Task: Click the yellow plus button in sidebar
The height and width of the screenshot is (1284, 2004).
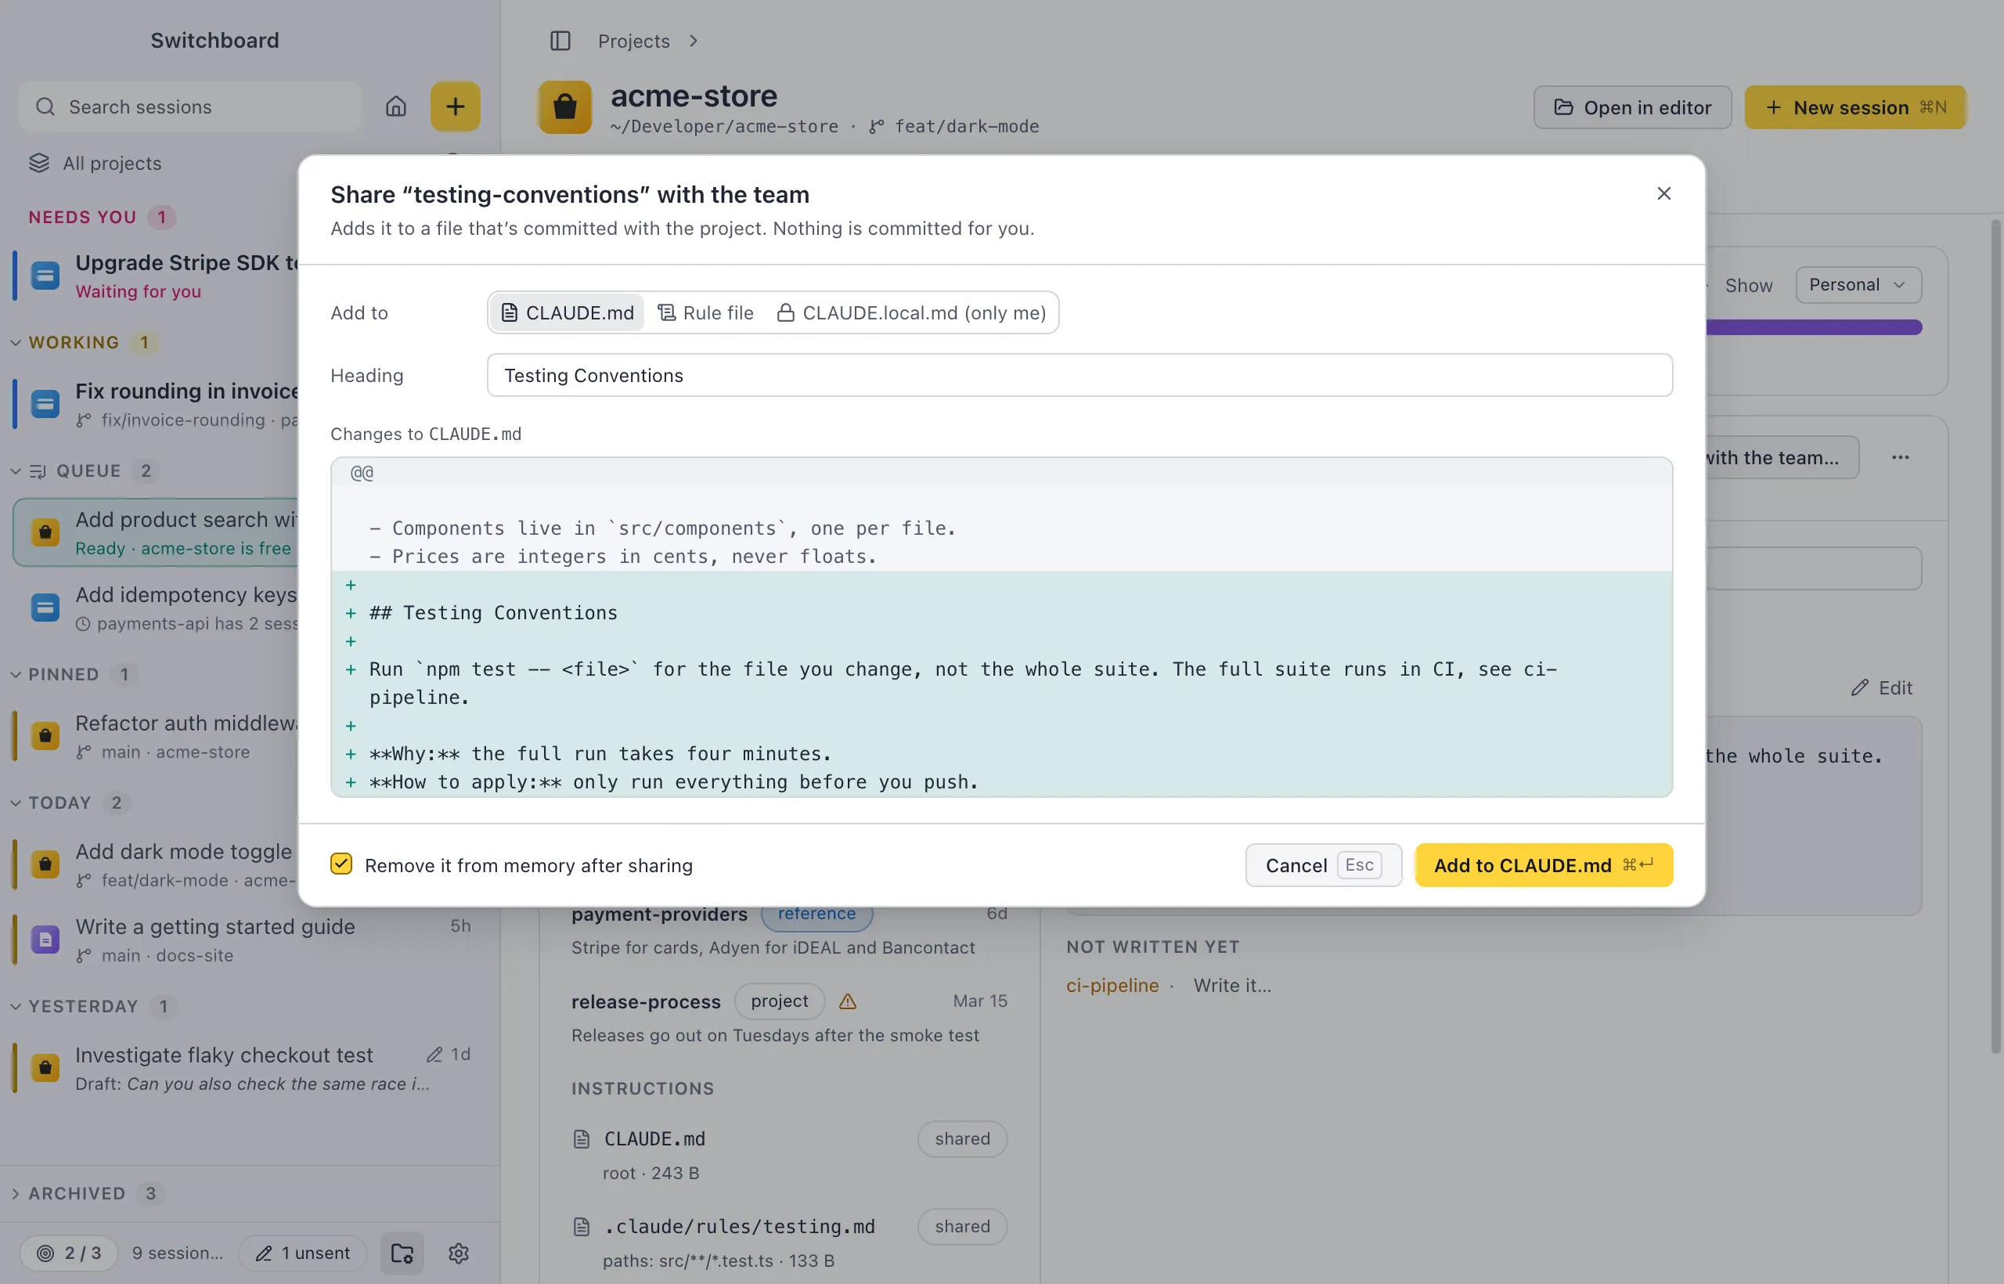Action: pyautogui.click(x=455, y=106)
